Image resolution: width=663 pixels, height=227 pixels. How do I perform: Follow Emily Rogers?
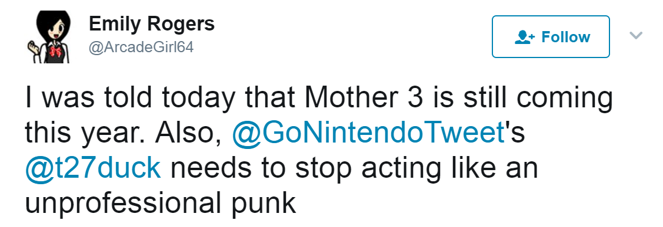point(551,37)
